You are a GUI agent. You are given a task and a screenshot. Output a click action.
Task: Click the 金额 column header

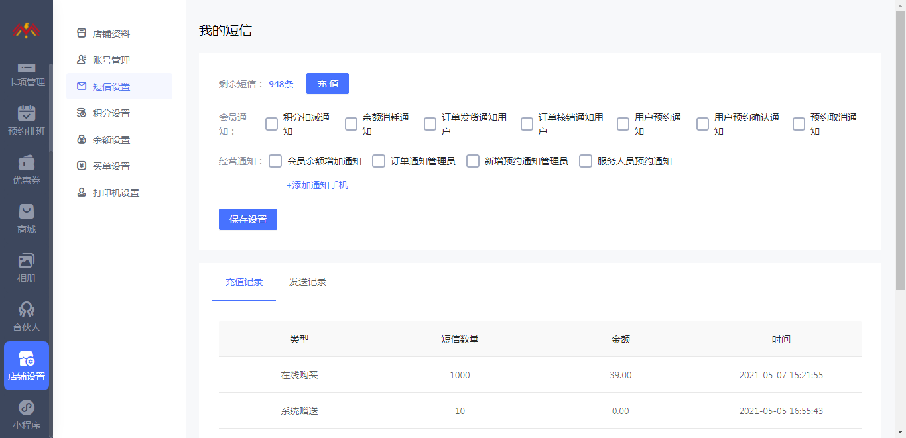click(620, 339)
